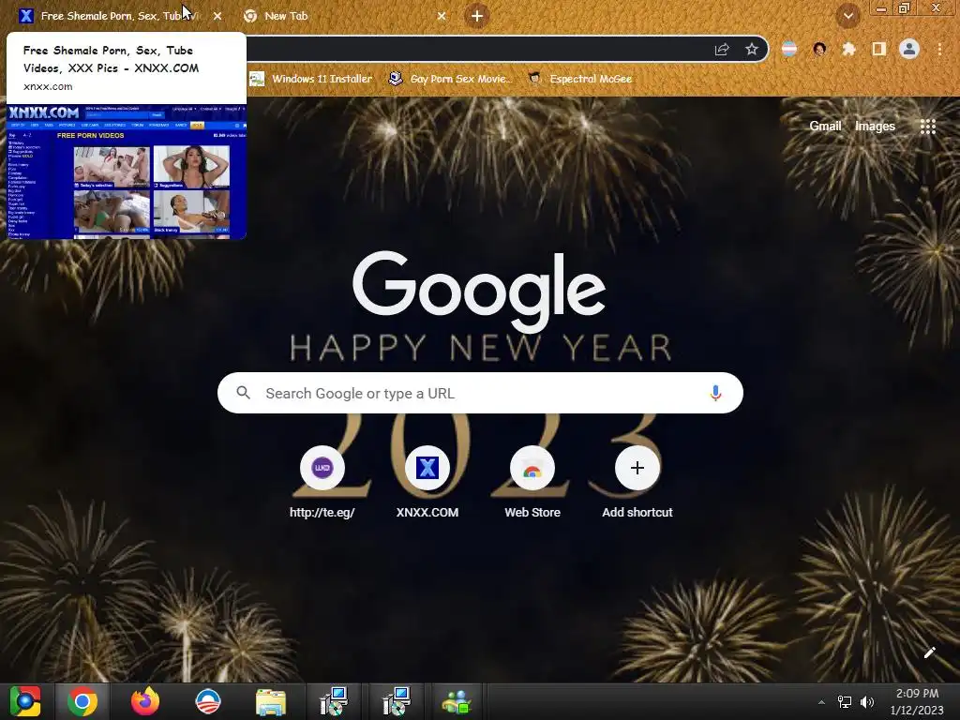Open the Web Store shortcut
The image size is (960, 720).
click(x=532, y=483)
